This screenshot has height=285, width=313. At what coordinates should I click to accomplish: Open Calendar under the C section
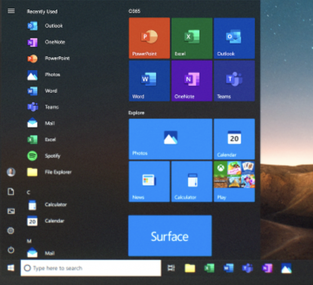point(46,221)
